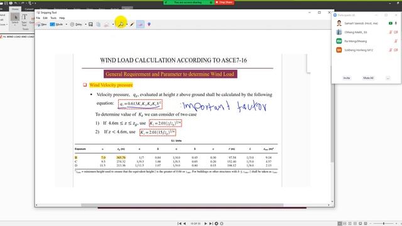Viewport: 402px width, 226px height.
Task: Click the zoom out minus button
Action: [371, 223]
